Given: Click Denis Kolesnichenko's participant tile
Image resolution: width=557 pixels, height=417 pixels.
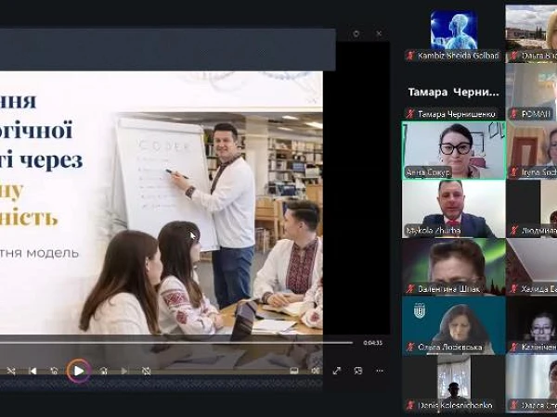Looking at the screenshot, I should coord(453,383).
